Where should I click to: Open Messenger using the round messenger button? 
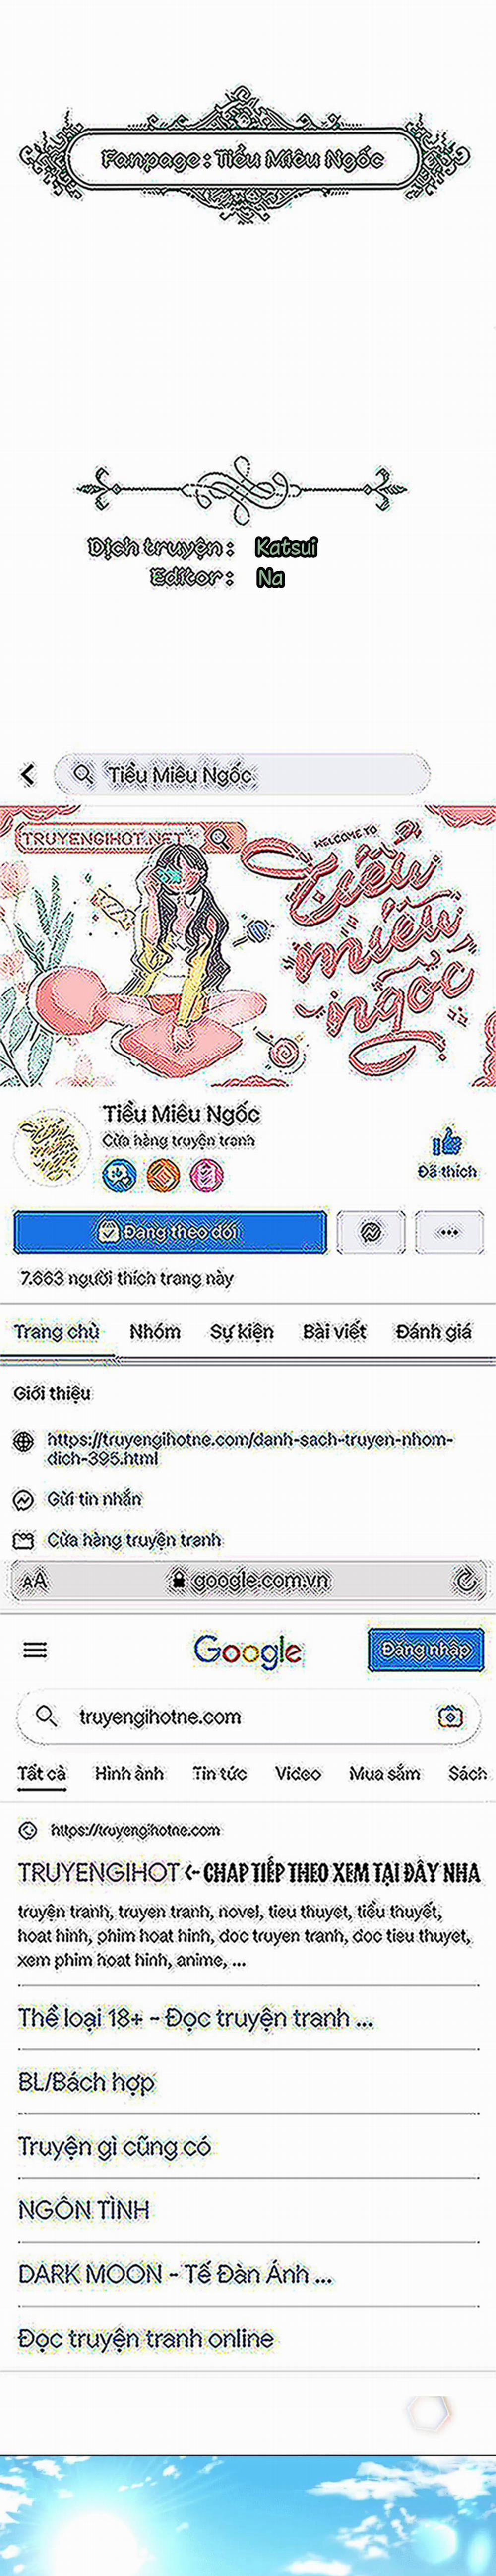[371, 1233]
